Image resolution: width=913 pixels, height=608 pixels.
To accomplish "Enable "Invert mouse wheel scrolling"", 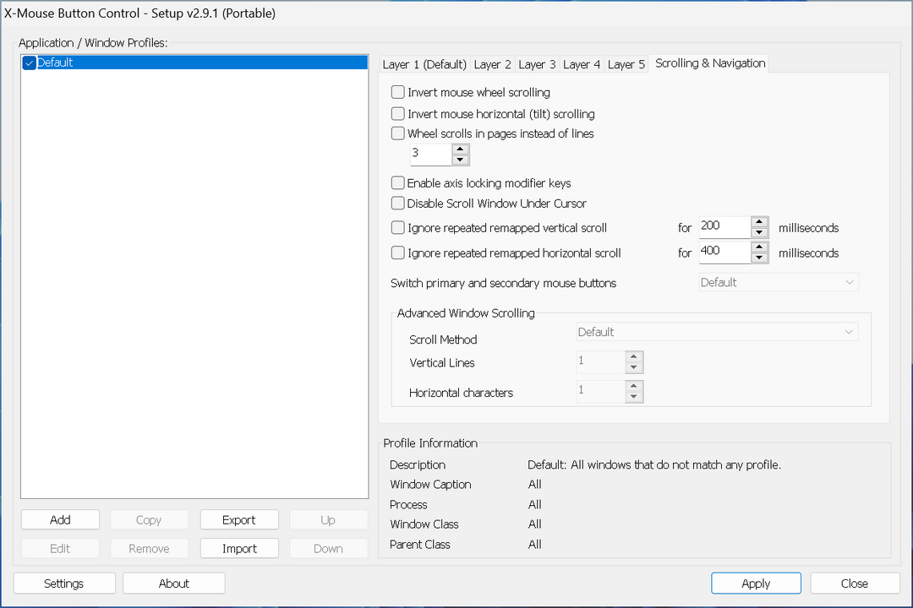I will tap(397, 92).
